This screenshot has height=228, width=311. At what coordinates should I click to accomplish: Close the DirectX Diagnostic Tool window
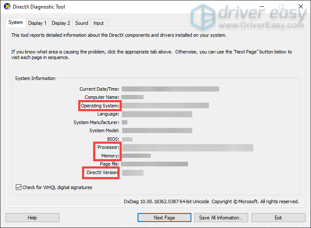point(301,6)
